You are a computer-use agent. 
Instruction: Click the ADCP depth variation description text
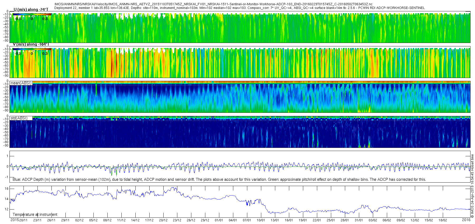219,179
